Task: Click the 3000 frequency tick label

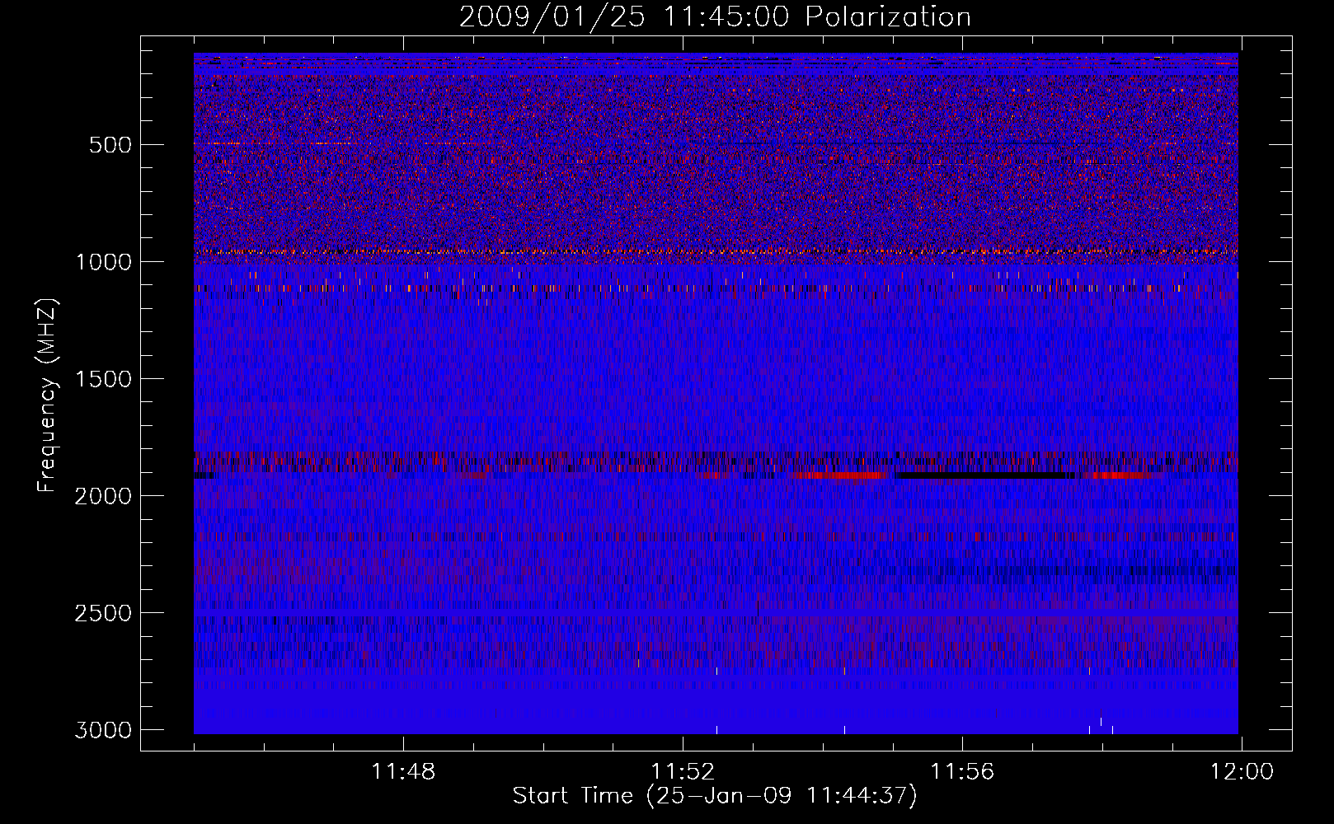Action: coord(103,730)
